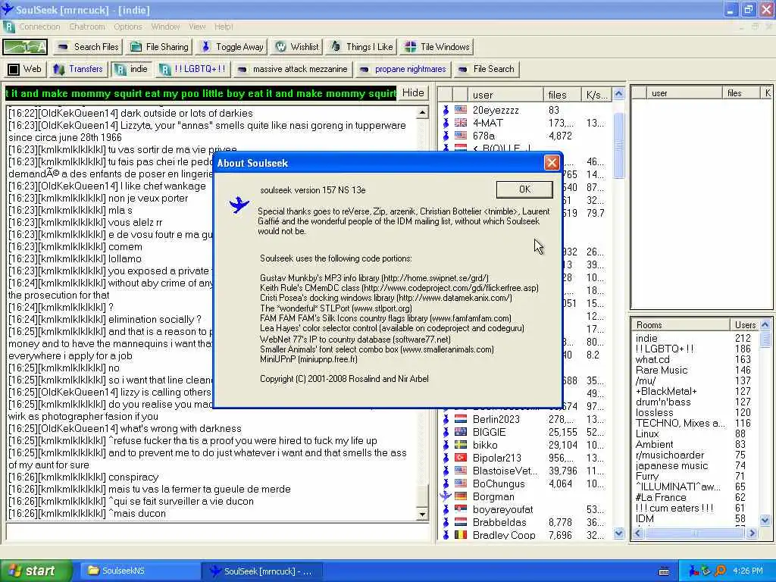Open the Connection menu
This screenshot has height=582, width=776.
[39, 27]
